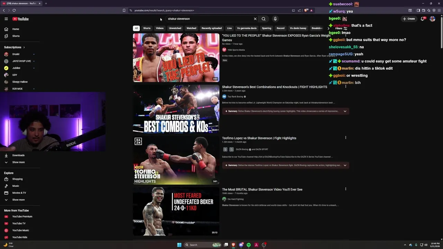
Task: Click the browser address bar URL
Action: 164,10
